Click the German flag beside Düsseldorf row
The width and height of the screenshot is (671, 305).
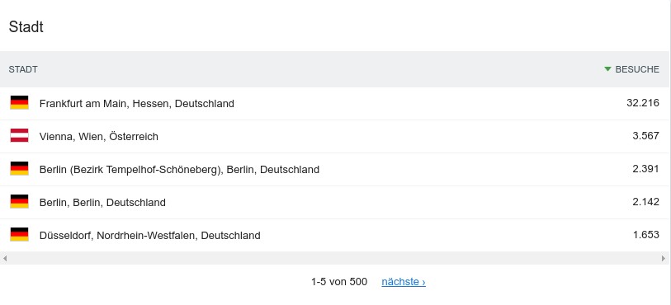coord(19,234)
